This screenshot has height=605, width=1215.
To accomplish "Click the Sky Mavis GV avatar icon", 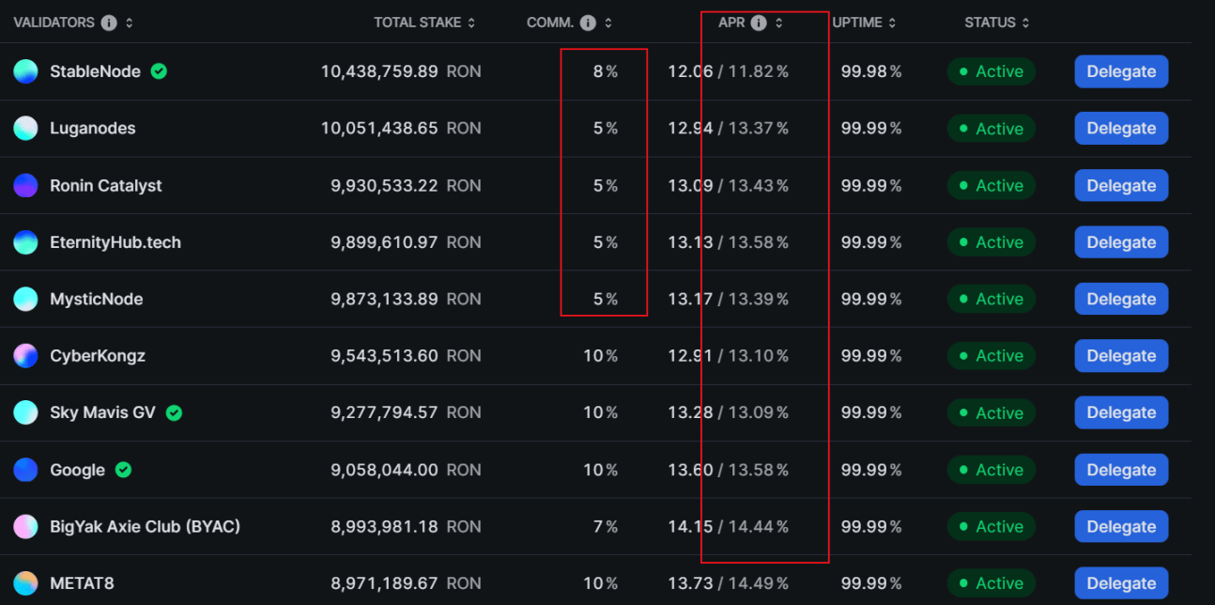I will coord(25,412).
